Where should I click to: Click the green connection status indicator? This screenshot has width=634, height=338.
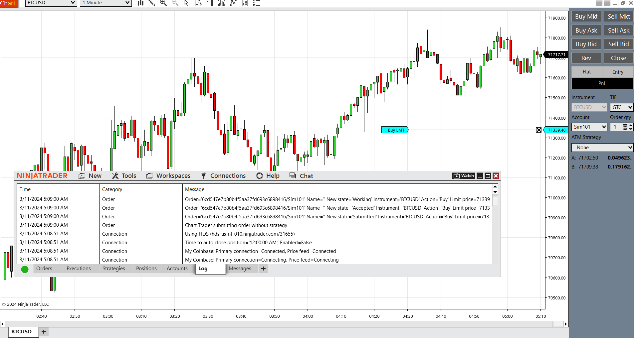click(25, 269)
